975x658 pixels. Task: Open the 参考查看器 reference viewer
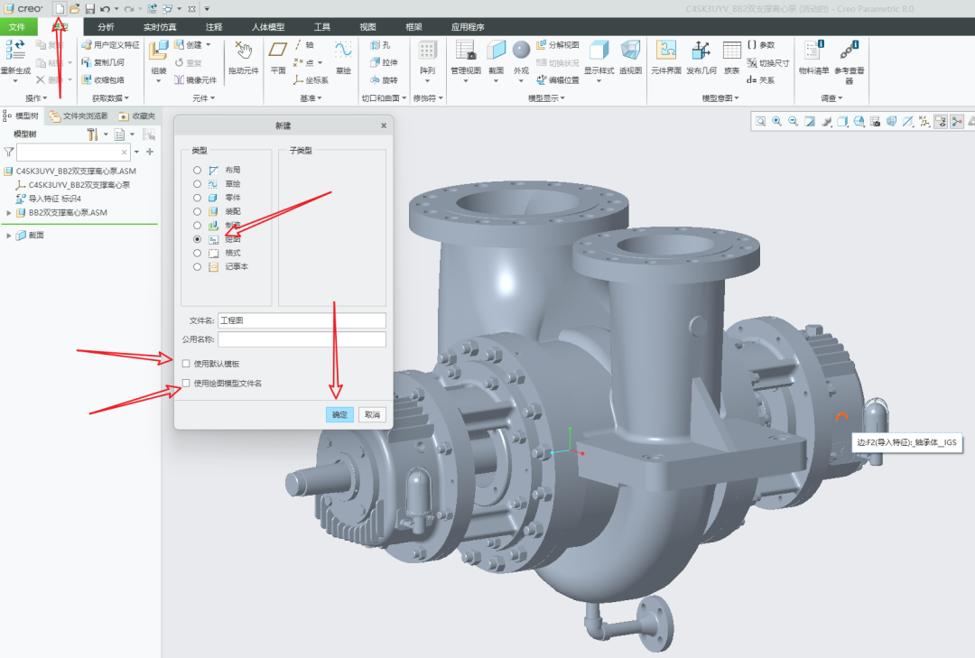849,56
